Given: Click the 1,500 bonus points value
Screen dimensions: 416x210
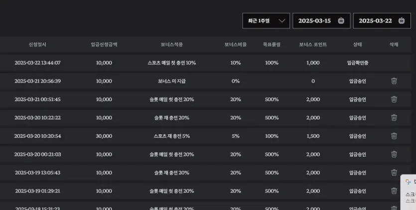Looking at the screenshot, I should click(x=313, y=136).
